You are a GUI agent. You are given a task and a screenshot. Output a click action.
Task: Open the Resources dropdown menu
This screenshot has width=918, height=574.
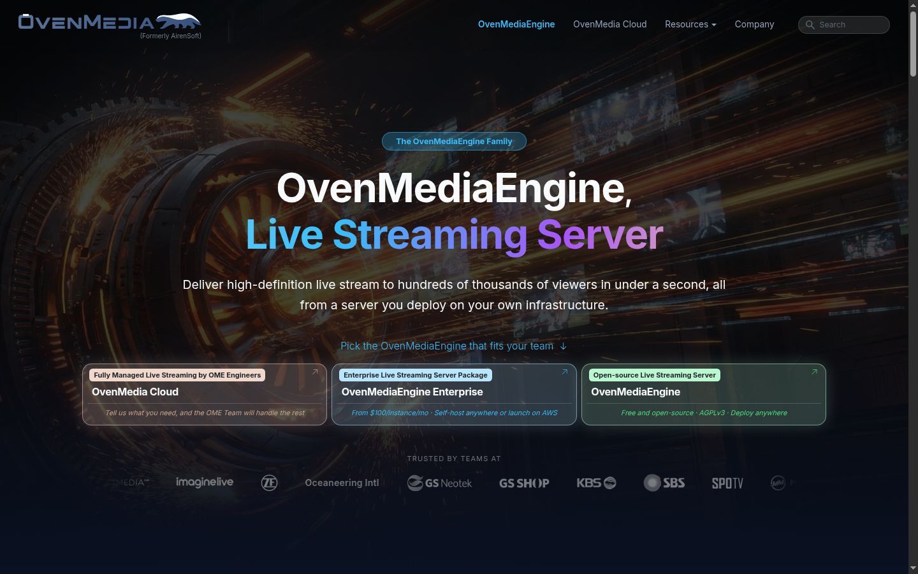pos(690,24)
